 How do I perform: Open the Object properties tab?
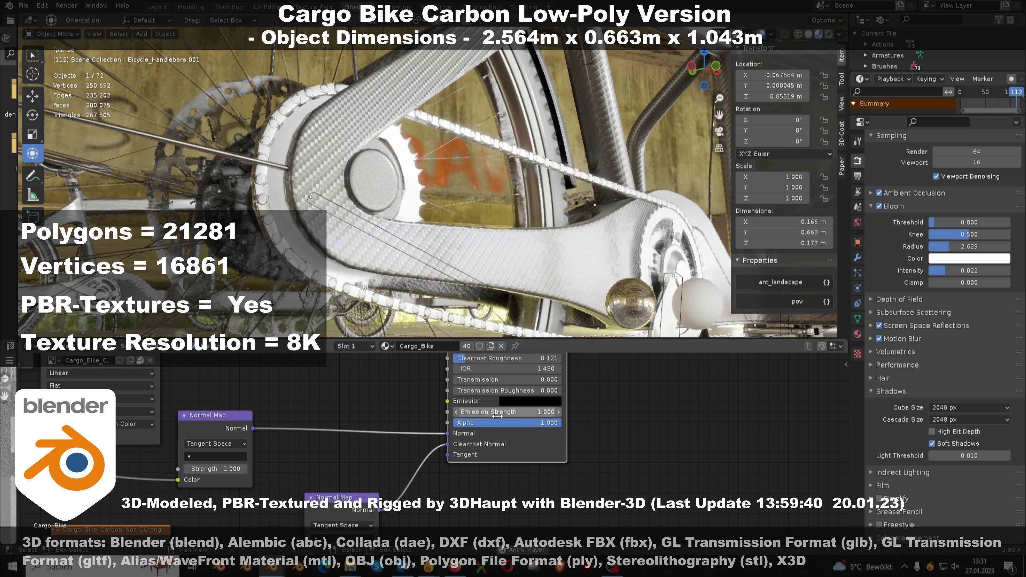pos(857,242)
